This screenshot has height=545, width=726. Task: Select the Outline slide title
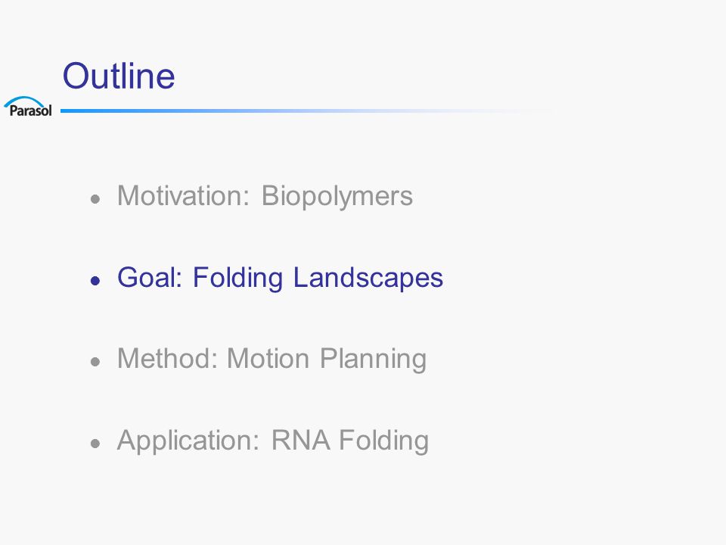point(119,76)
